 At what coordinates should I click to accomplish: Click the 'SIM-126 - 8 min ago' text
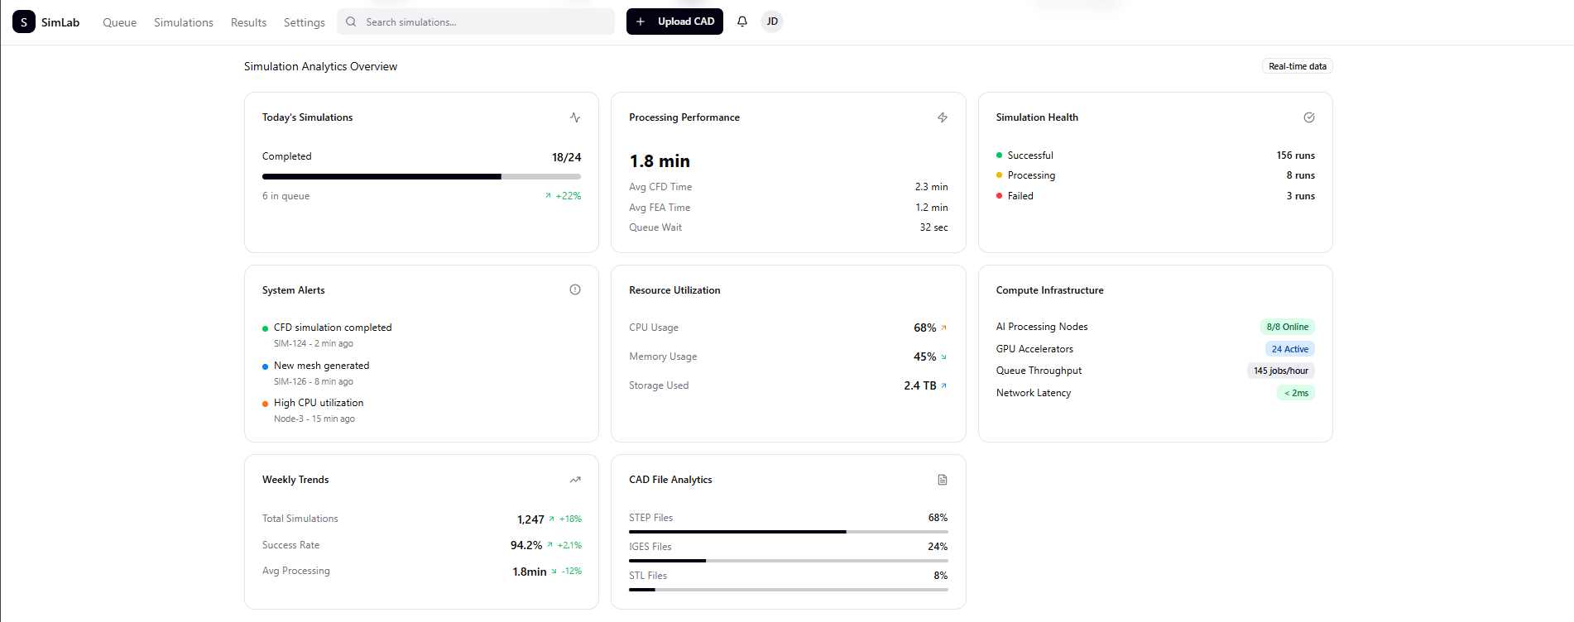point(313,381)
